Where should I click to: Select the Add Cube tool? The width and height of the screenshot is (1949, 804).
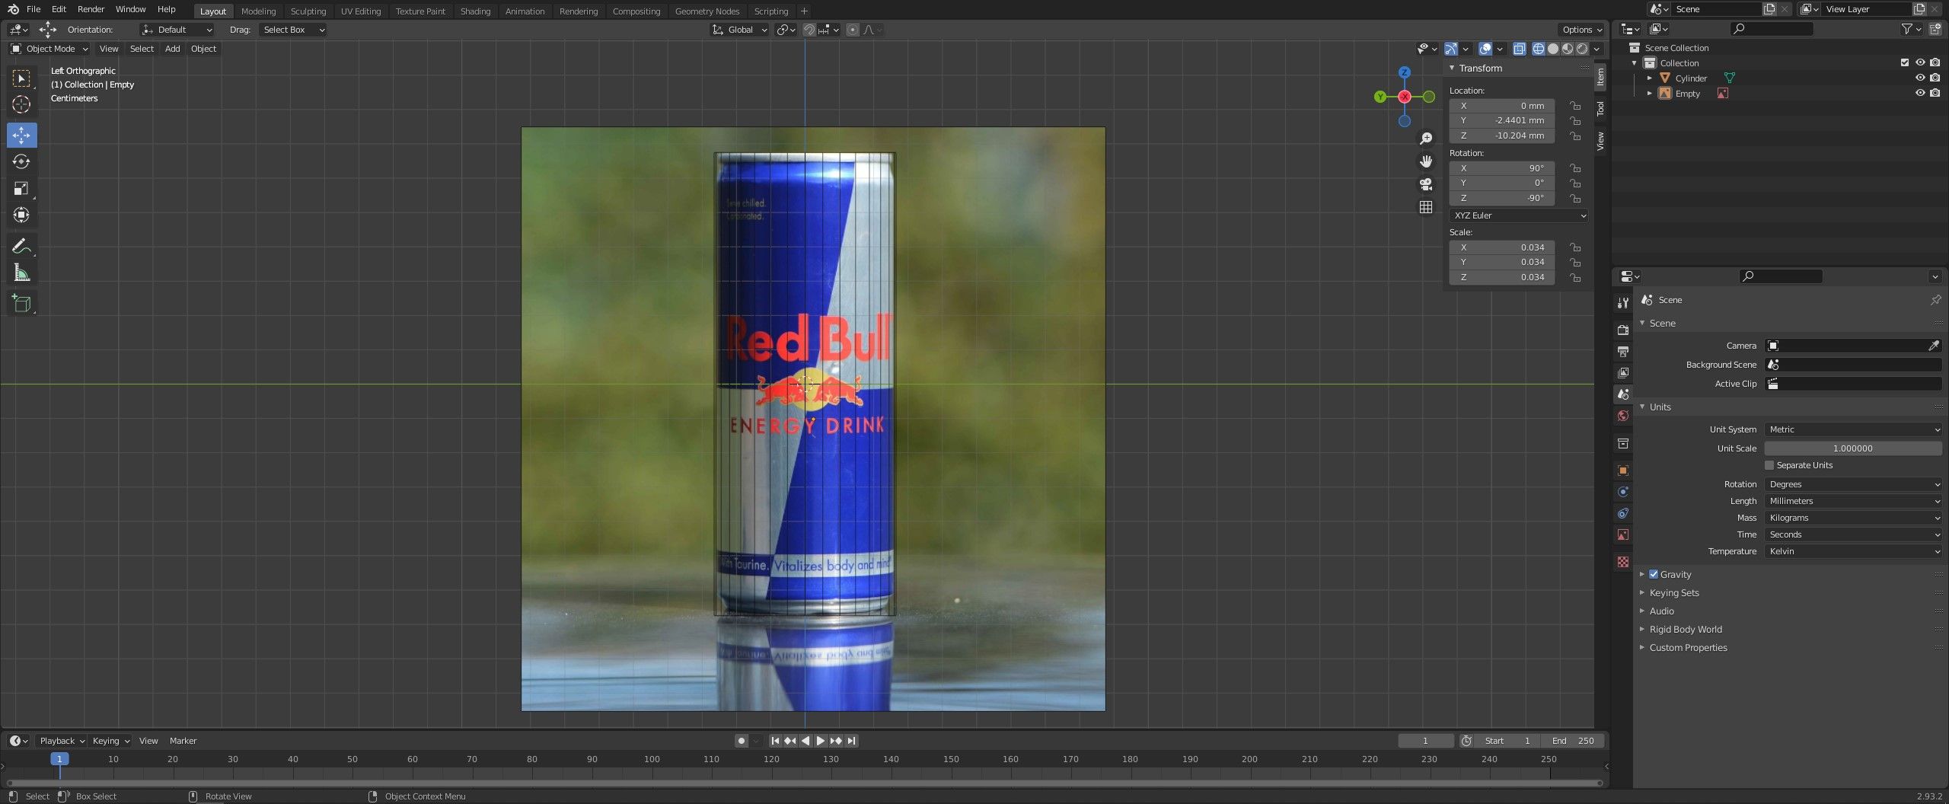[x=21, y=303]
